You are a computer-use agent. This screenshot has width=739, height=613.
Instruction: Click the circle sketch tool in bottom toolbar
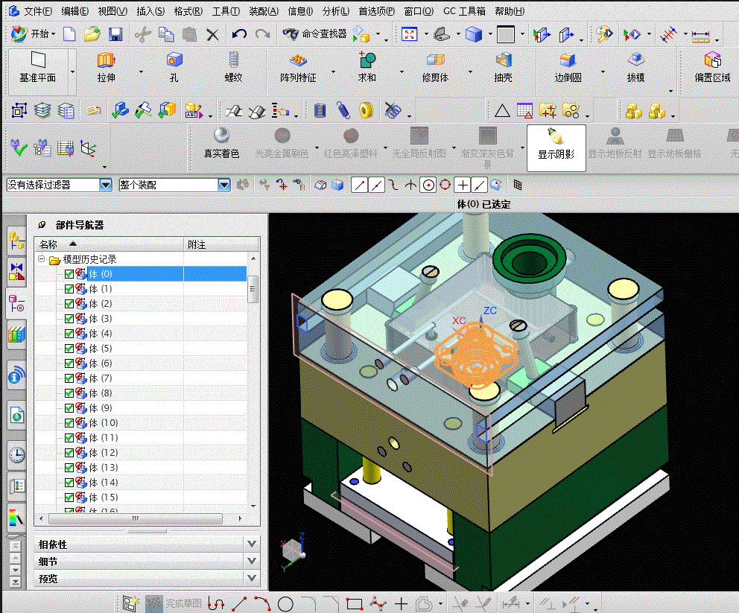point(285,603)
